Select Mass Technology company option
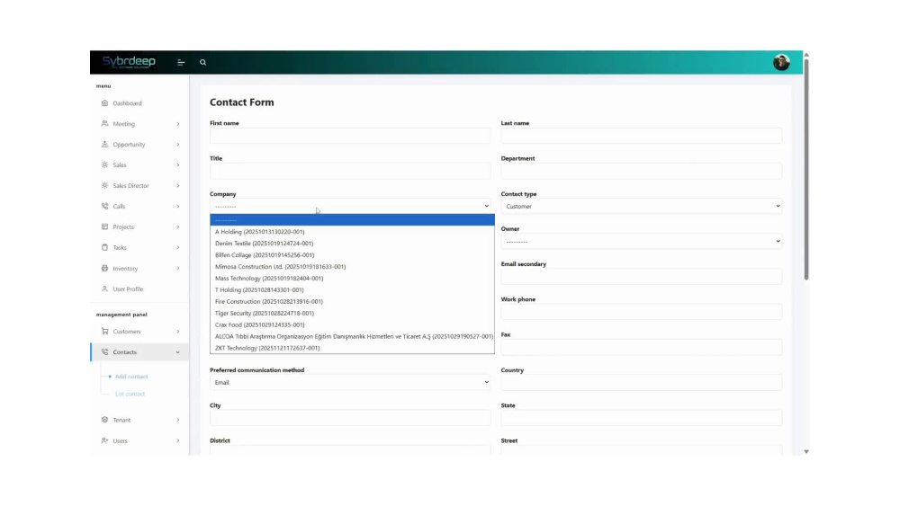The height and width of the screenshot is (506, 900). 352,279
